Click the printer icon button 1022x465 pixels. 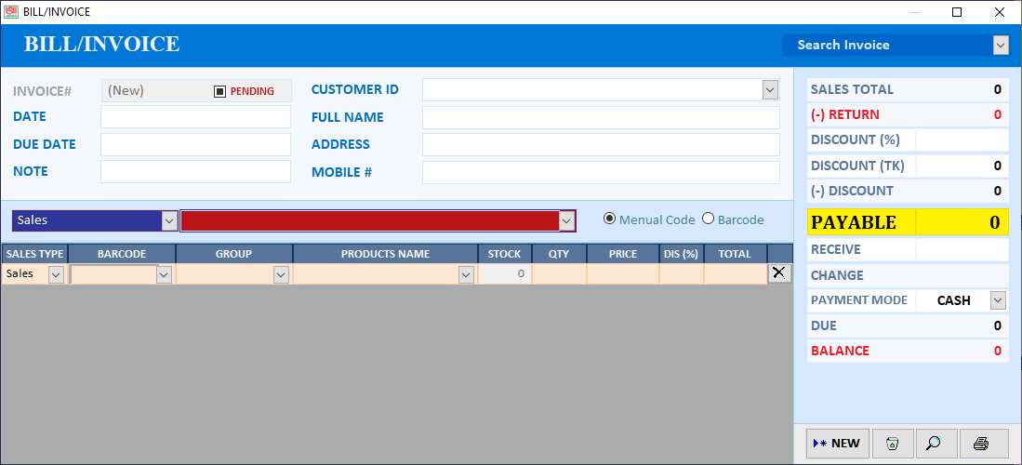click(x=984, y=444)
